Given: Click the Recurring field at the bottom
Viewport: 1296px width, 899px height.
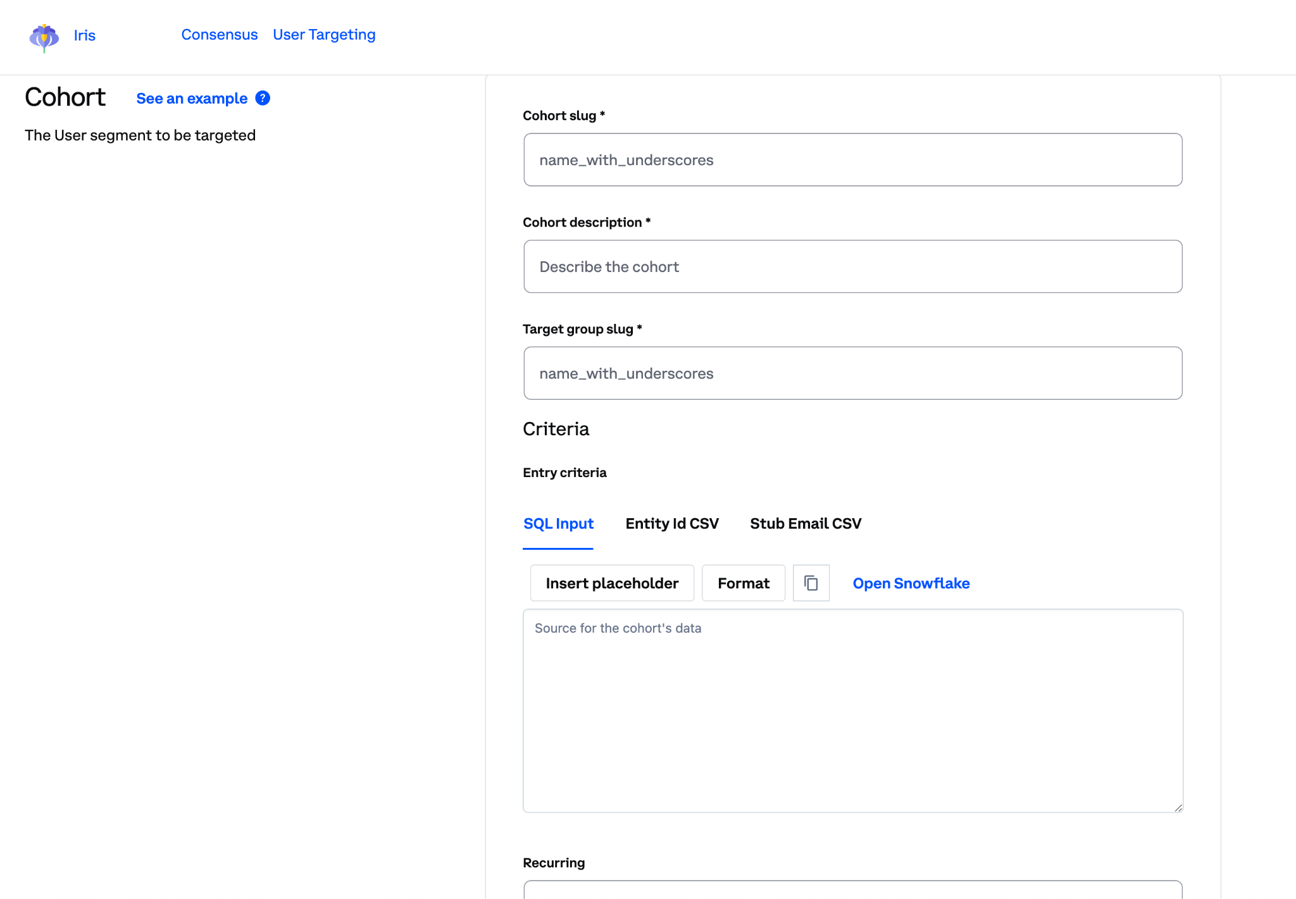Looking at the screenshot, I should coord(852,892).
